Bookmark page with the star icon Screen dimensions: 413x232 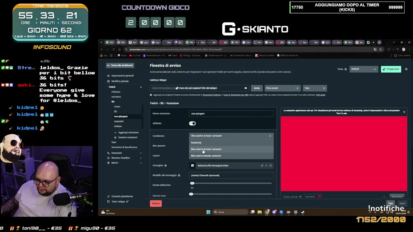380,49
